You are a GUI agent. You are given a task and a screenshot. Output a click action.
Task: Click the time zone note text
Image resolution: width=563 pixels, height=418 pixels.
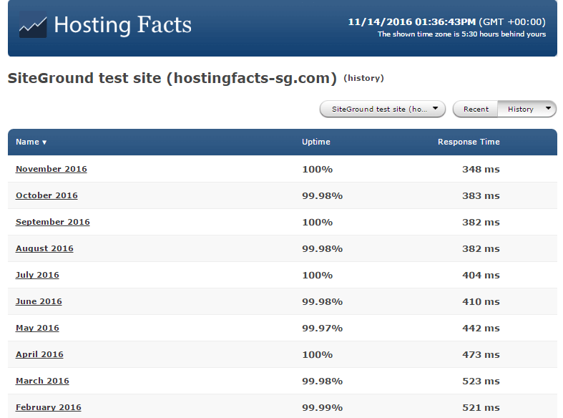click(461, 34)
